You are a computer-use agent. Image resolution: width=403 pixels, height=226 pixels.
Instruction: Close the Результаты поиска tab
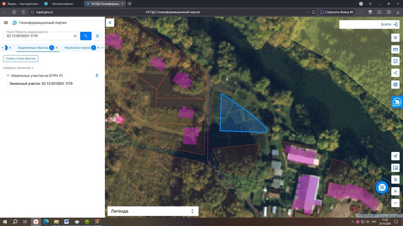pyautogui.click(x=98, y=48)
